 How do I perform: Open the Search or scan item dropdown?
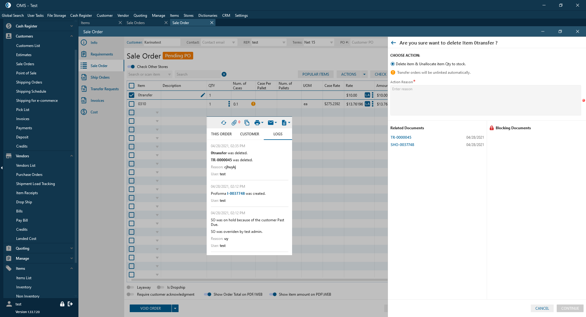point(170,74)
